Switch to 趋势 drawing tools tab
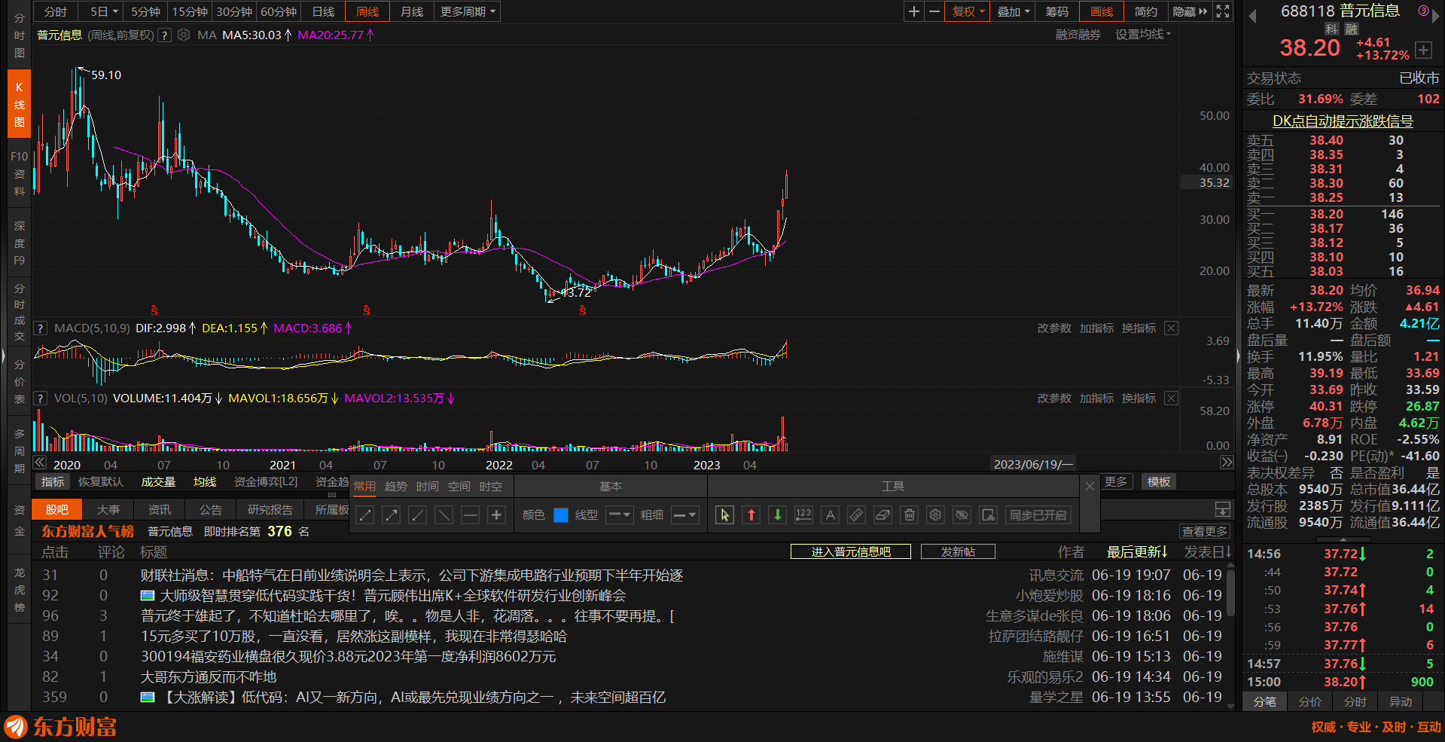The width and height of the screenshot is (1445, 742). tap(396, 487)
